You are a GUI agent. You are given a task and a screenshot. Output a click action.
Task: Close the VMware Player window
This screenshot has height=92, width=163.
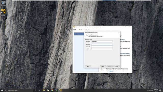click(130, 27)
